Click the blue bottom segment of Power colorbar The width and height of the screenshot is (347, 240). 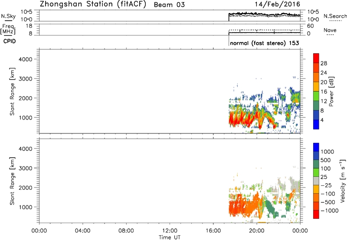click(x=316, y=124)
